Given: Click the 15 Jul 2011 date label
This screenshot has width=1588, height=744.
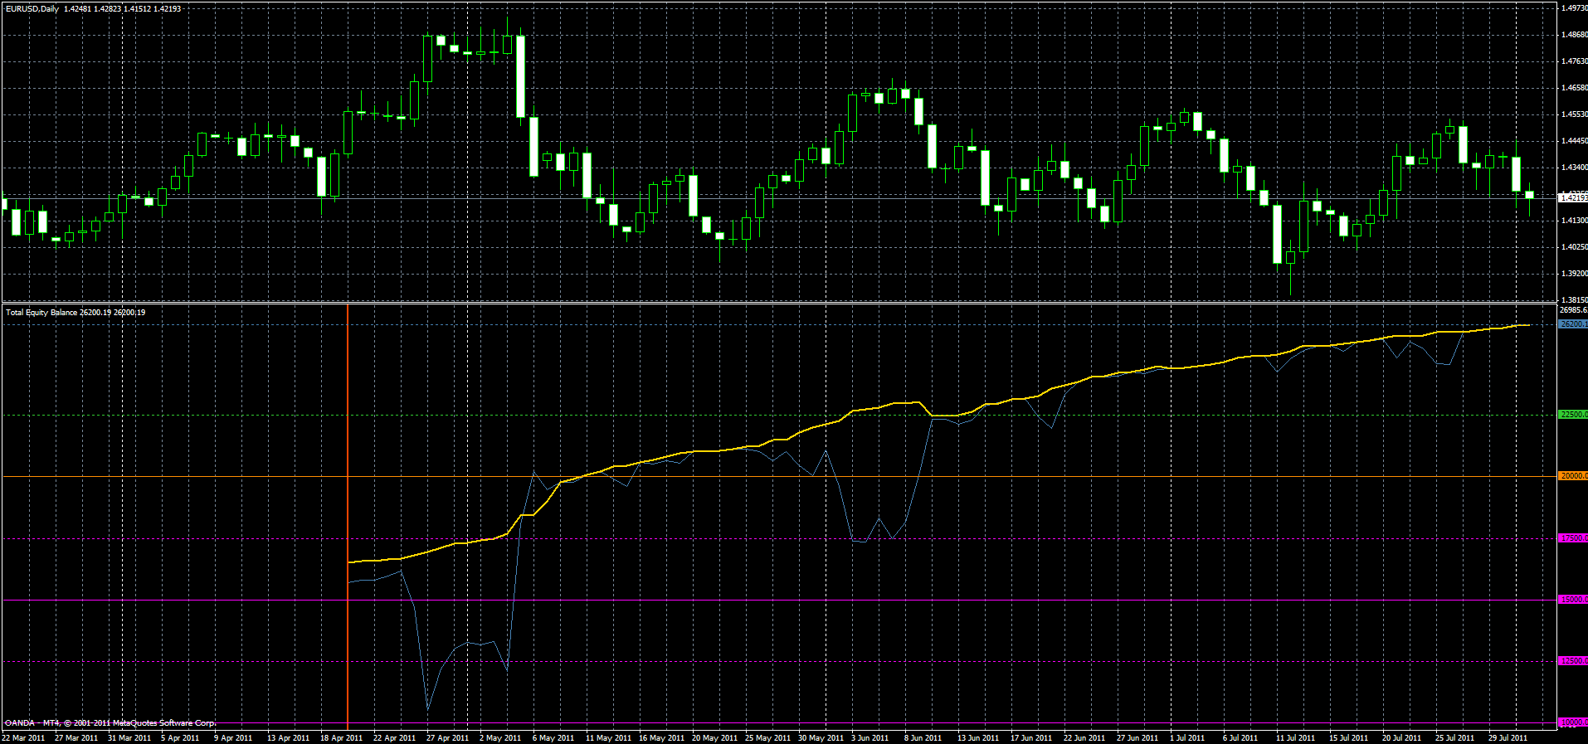Looking at the screenshot, I should click(x=1348, y=738).
